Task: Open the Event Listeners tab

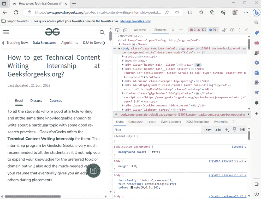Action: coord(171,122)
